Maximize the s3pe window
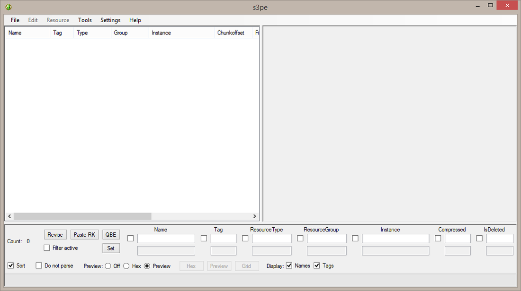Viewport: 521px width, 291px height. tap(490, 5)
